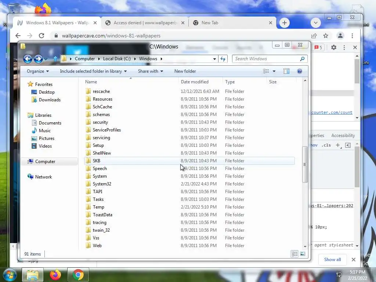Open Videos library
The width and height of the screenshot is (376, 282).
tap(45, 146)
